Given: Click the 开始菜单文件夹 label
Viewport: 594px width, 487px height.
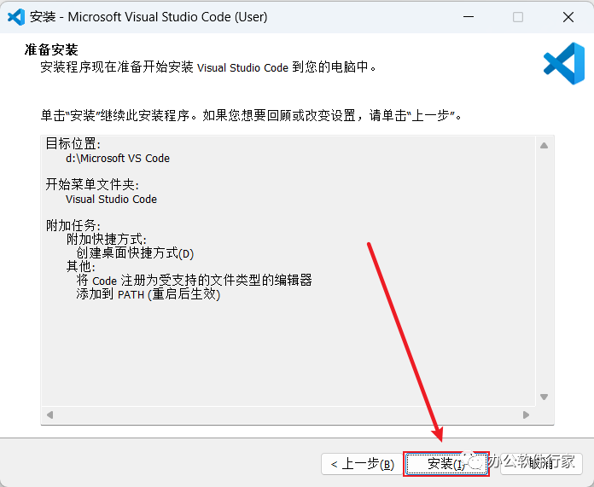Looking at the screenshot, I should [x=92, y=185].
